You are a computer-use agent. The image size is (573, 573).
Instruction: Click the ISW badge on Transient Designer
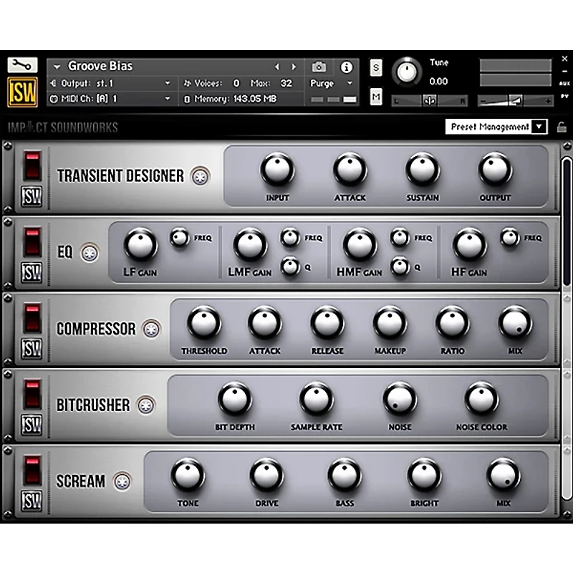point(32,196)
